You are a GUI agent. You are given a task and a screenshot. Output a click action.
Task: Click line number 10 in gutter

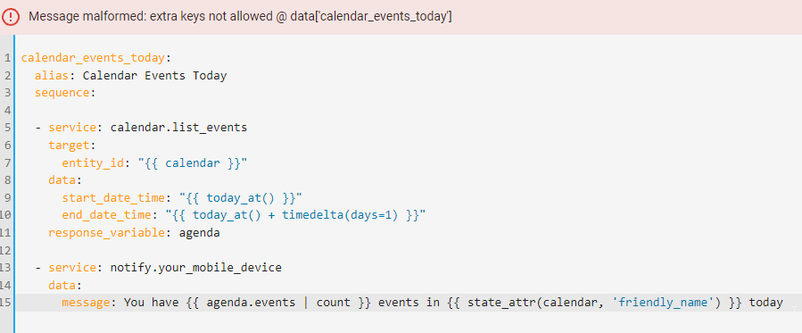coord(6,215)
